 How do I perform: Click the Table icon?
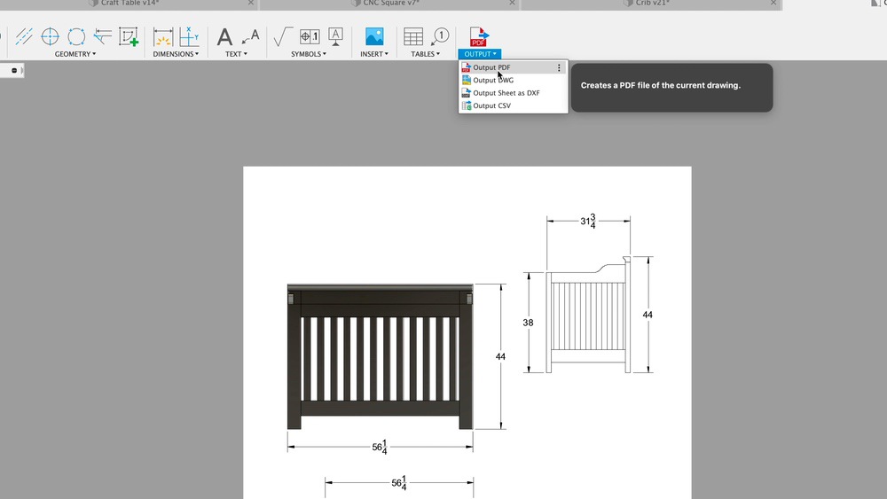point(413,36)
